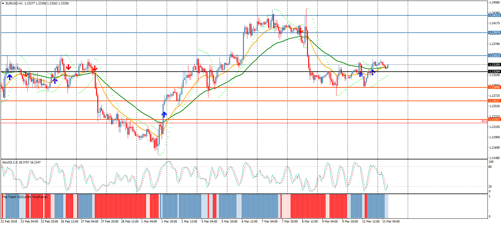Click the blue up arrow near 1 Mar 20:00

point(164,114)
